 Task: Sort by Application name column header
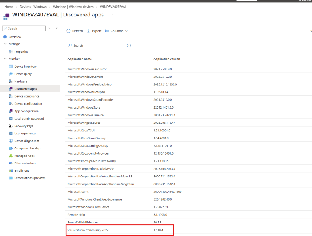pos(80,59)
